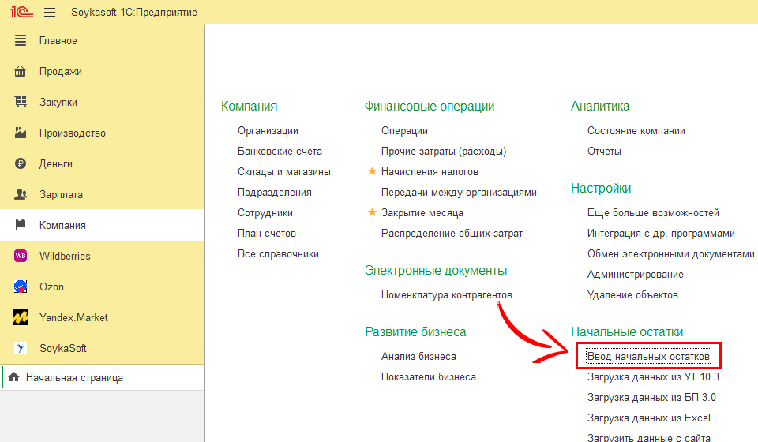
Task: Open Ввод начальных остатков
Action: (x=648, y=357)
